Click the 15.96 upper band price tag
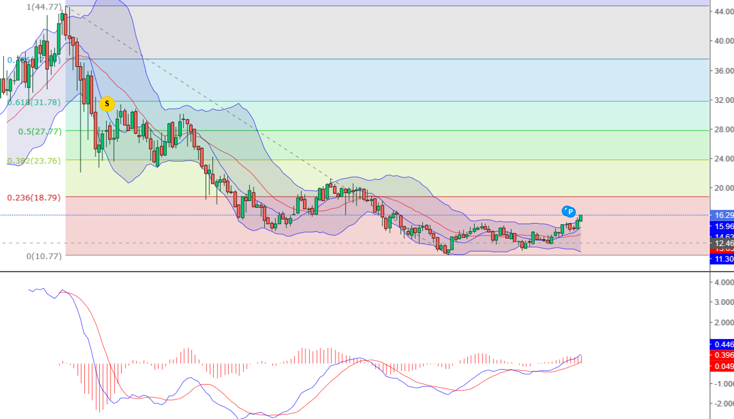The image size is (734, 419). tap(722, 226)
